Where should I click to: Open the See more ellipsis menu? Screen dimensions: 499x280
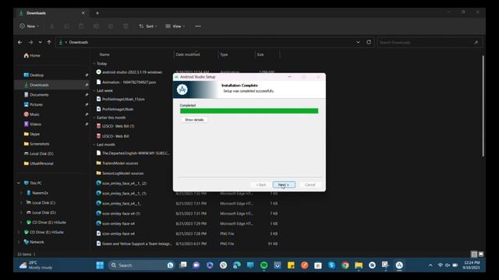(198, 26)
